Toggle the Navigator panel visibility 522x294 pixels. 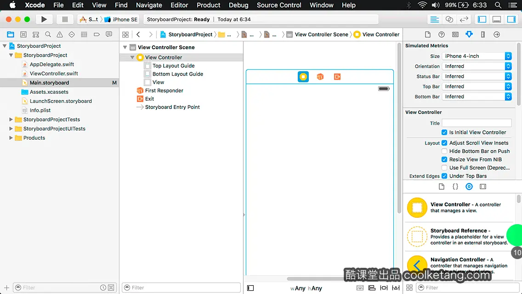pyautogui.click(x=482, y=19)
